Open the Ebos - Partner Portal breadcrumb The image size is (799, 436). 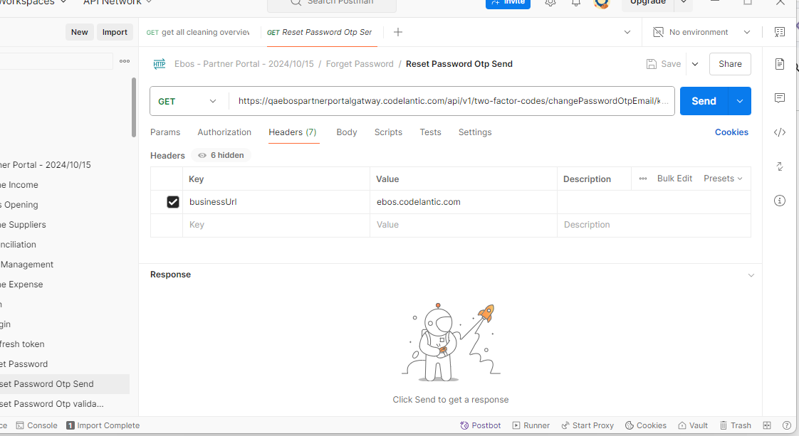pos(244,64)
